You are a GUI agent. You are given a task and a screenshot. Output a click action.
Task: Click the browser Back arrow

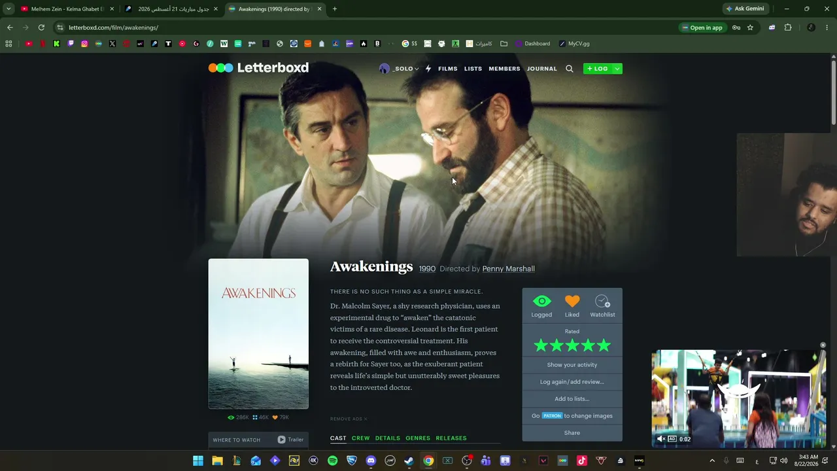tap(10, 27)
